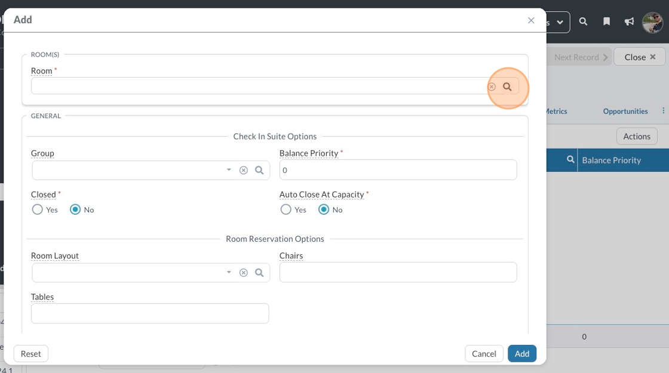Close the Add dialog with X

click(x=531, y=20)
